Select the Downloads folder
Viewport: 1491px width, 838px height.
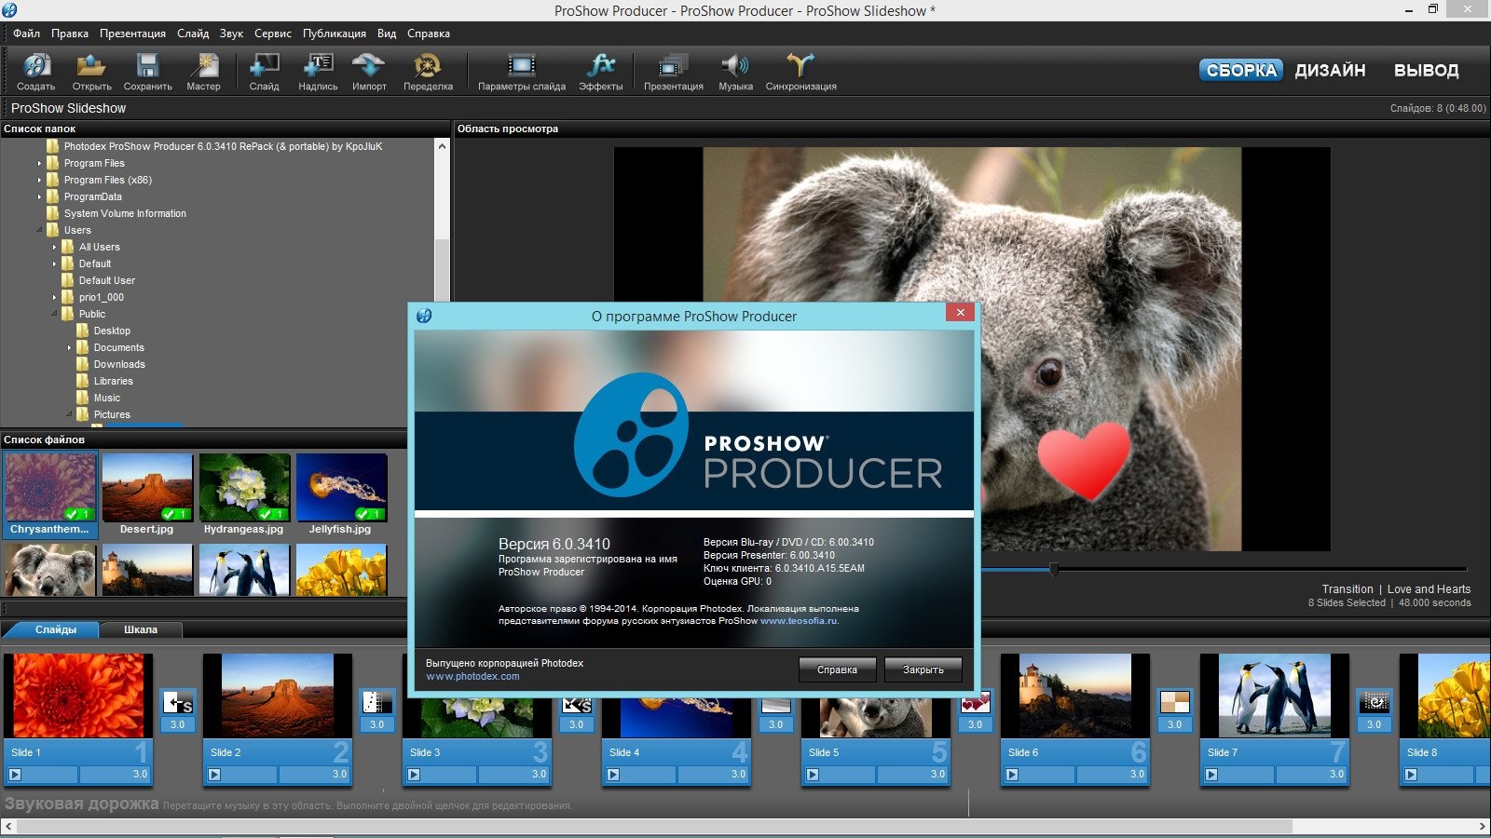click(x=119, y=364)
